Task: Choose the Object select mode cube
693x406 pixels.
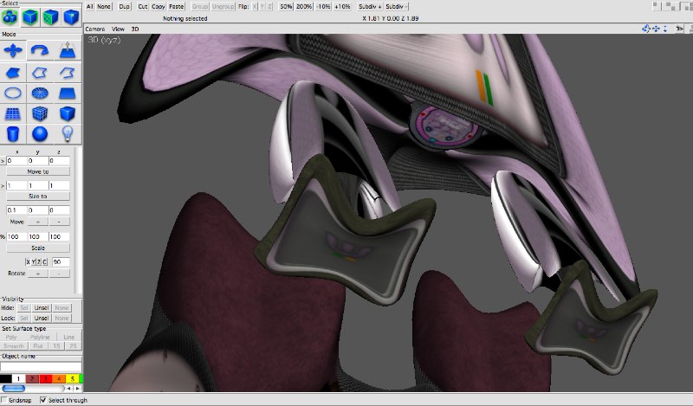Action: click(x=30, y=16)
